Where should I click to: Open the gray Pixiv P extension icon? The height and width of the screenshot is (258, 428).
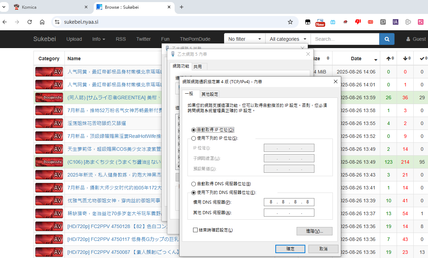tap(383, 22)
